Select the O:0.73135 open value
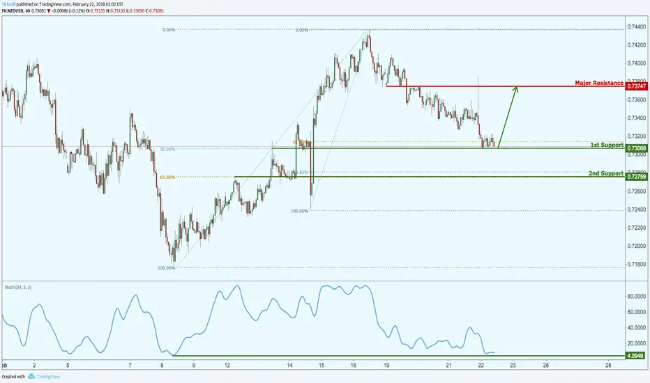This screenshot has width=650, height=383. click(x=96, y=10)
